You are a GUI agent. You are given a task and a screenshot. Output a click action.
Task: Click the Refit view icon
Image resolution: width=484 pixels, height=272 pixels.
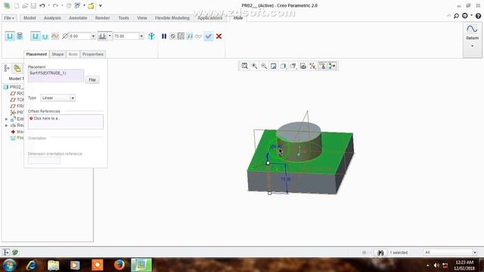244,66
